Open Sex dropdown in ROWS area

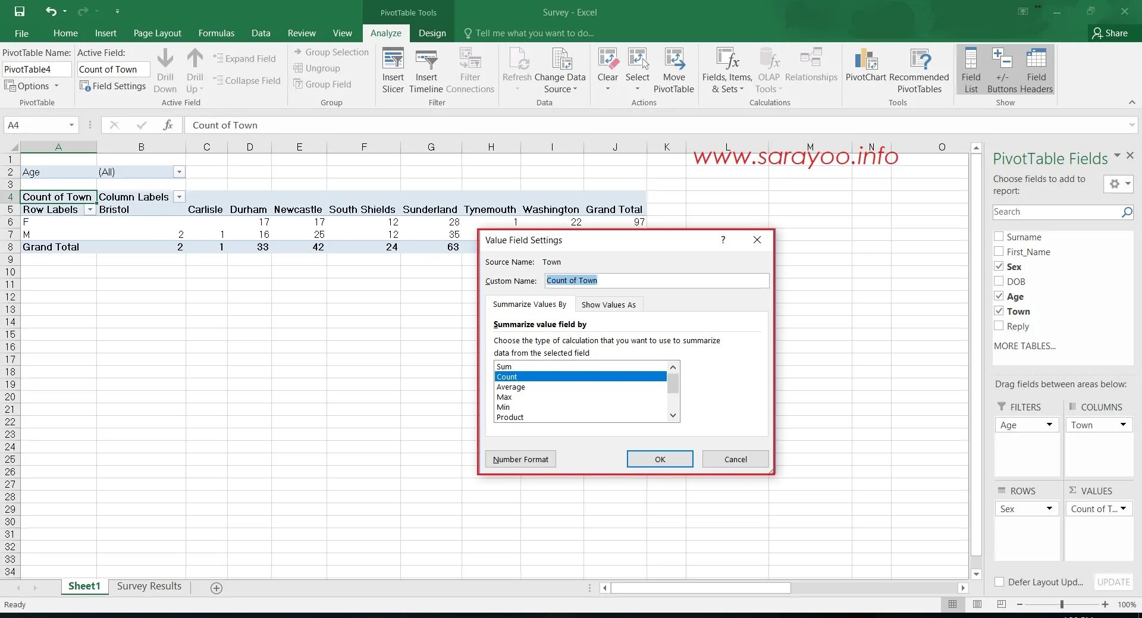[1049, 509]
